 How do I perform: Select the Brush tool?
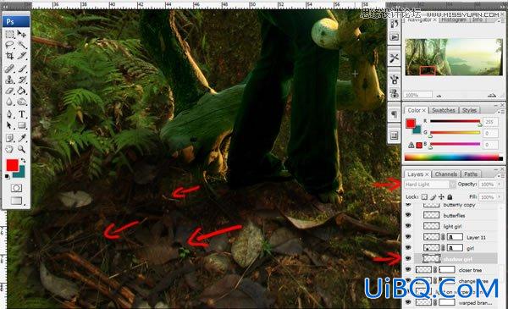pos(22,69)
